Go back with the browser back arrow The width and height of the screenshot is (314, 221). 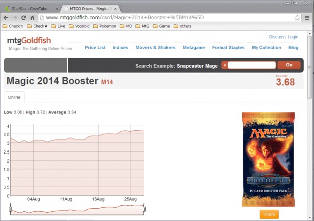click(6, 18)
